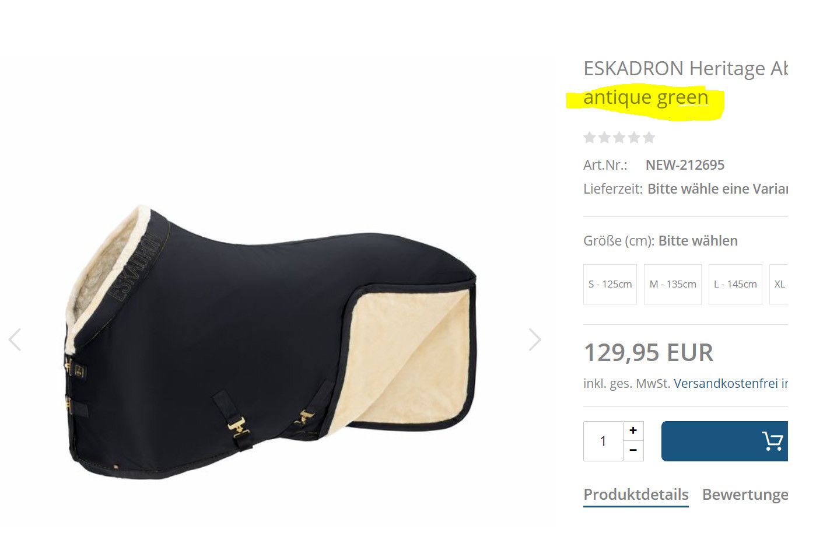Screen dimensions: 830x557
Task: Click the highlighted antique green text
Action: pyautogui.click(x=646, y=97)
